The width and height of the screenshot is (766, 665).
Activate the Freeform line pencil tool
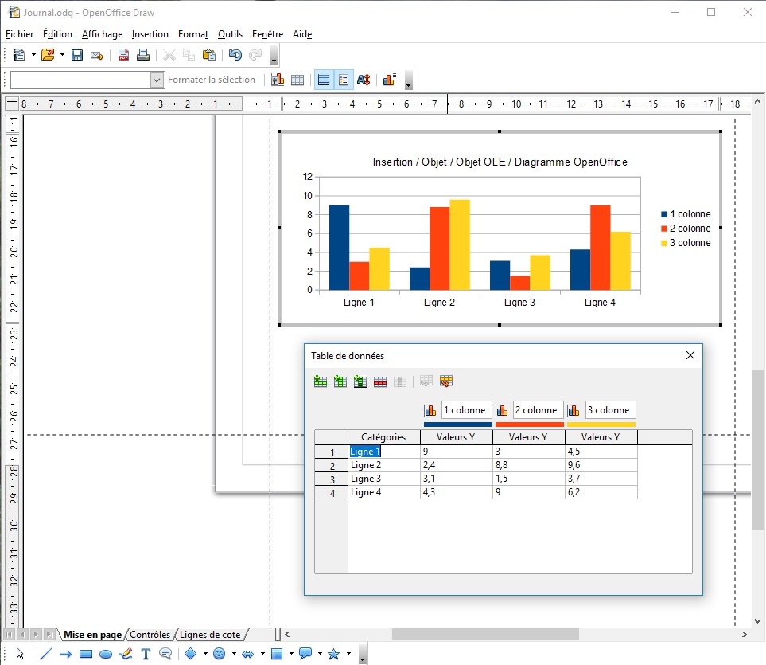[x=126, y=654]
